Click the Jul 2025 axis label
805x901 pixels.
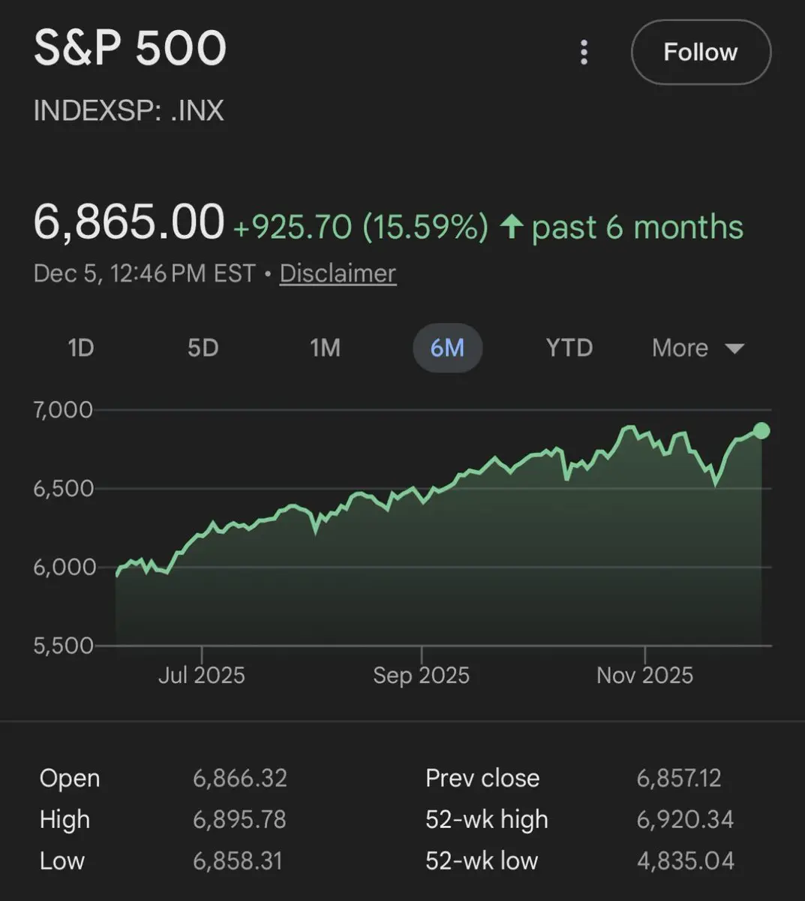[201, 675]
